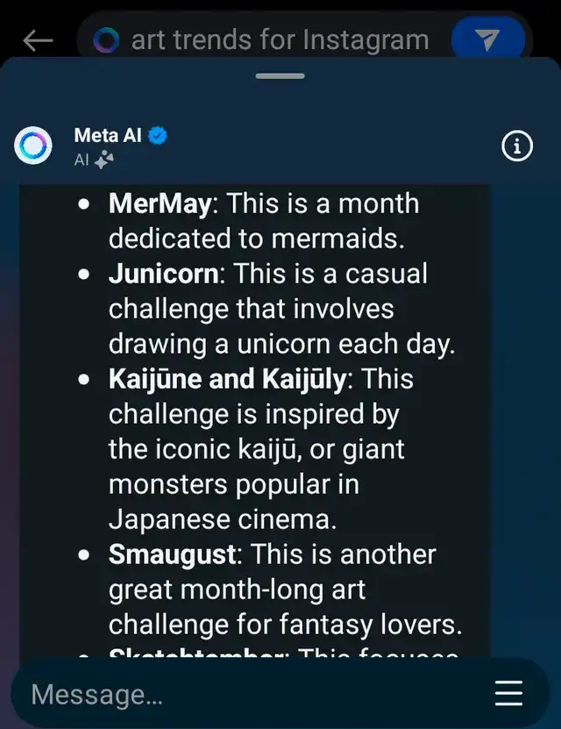
Task: Open the Meta AI name heading
Action: (x=108, y=135)
